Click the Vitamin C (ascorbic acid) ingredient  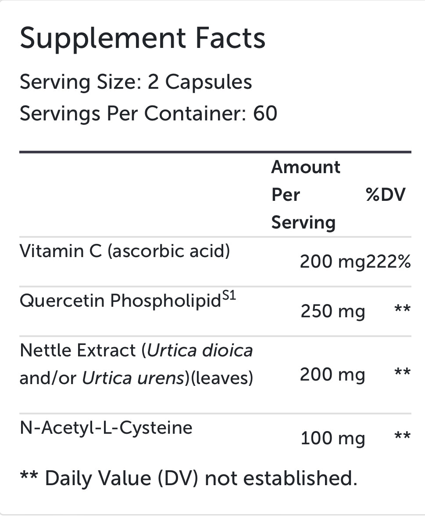pyautogui.click(x=125, y=251)
